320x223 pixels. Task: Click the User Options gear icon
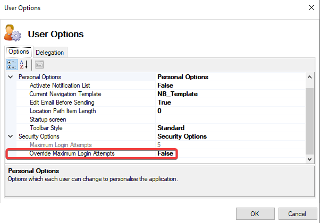14,33
